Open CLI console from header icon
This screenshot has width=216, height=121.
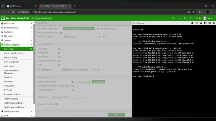tap(180, 18)
